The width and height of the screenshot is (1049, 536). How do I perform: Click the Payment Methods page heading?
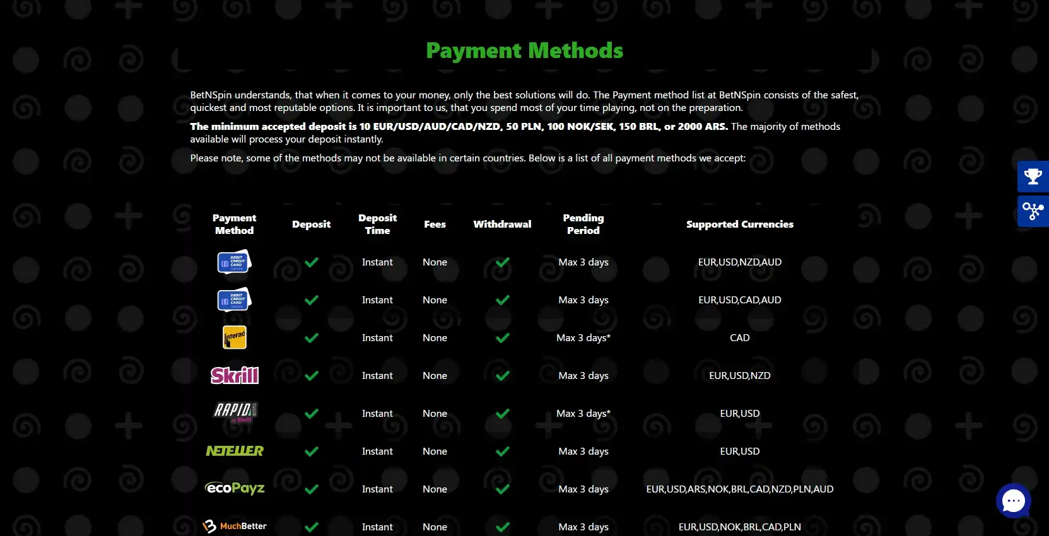(x=524, y=50)
